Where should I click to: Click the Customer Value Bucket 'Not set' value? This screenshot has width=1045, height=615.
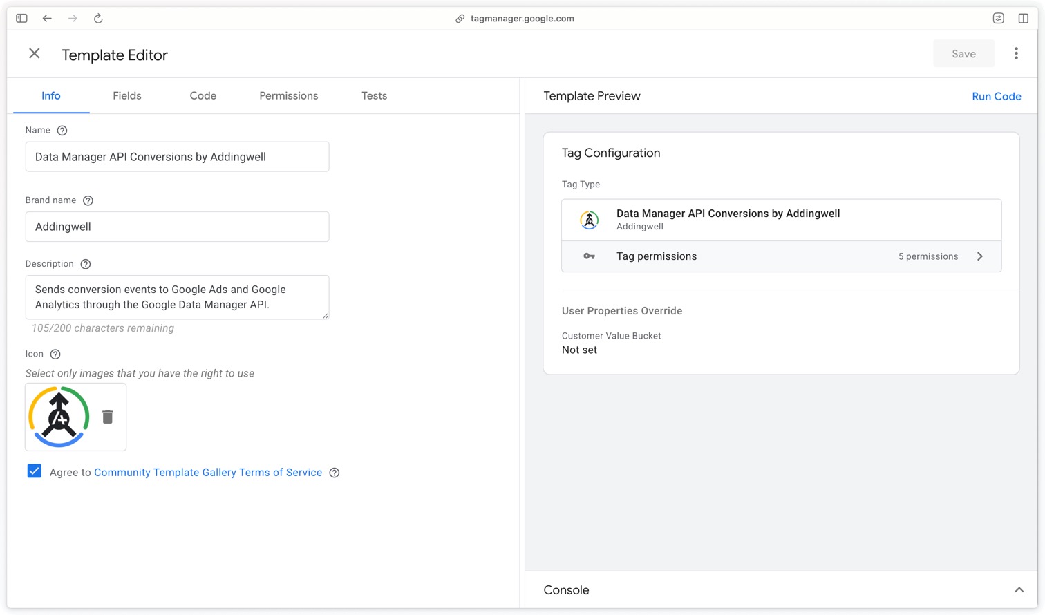(579, 350)
